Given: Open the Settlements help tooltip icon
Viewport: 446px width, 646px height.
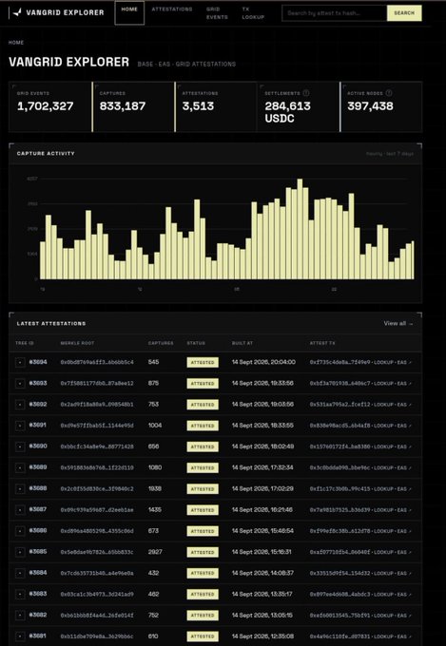Looking at the screenshot, I should pyautogui.click(x=305, y=93).
